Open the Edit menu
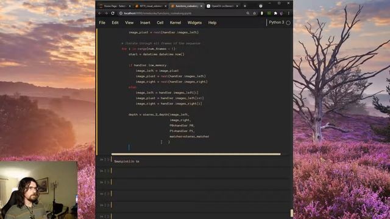The height and width of the screenshot is (219, 390). pyautogui.click(x=115, y=23)
